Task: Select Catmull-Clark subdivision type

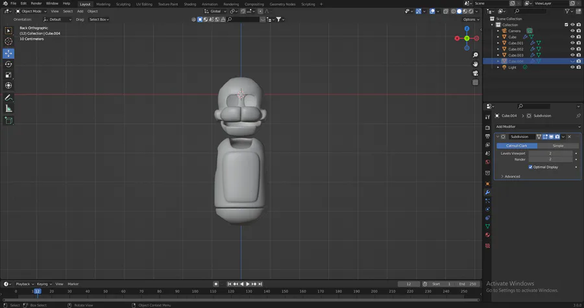Action: pos(517,146)
